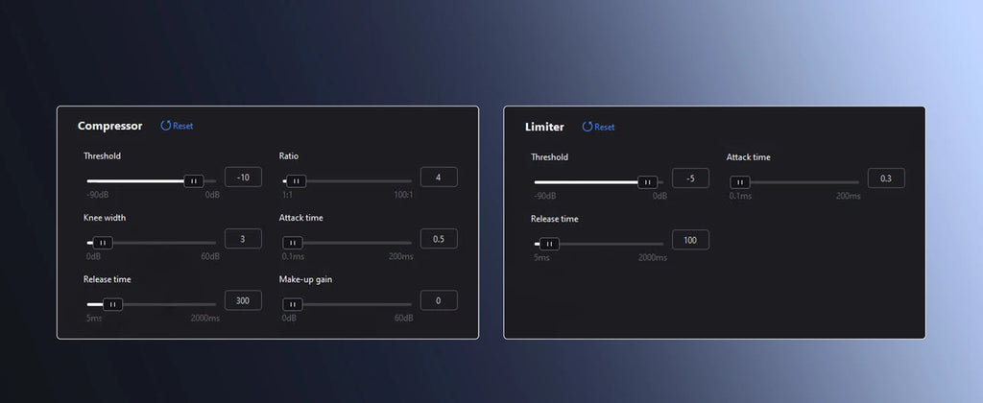983x403 pixels.
Task: Click the Make-up gain slider handle
Action: pos(293,304)
